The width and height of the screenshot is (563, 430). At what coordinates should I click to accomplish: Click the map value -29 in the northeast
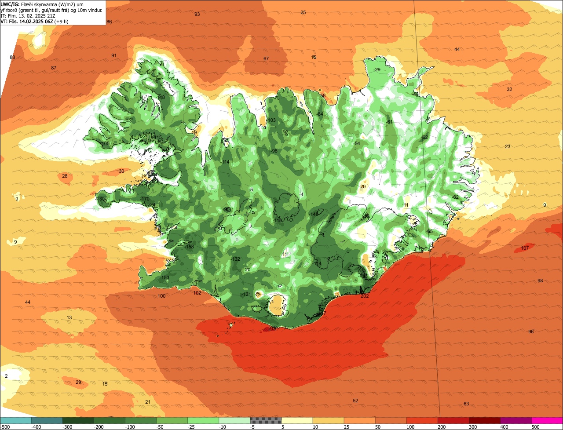377,70
